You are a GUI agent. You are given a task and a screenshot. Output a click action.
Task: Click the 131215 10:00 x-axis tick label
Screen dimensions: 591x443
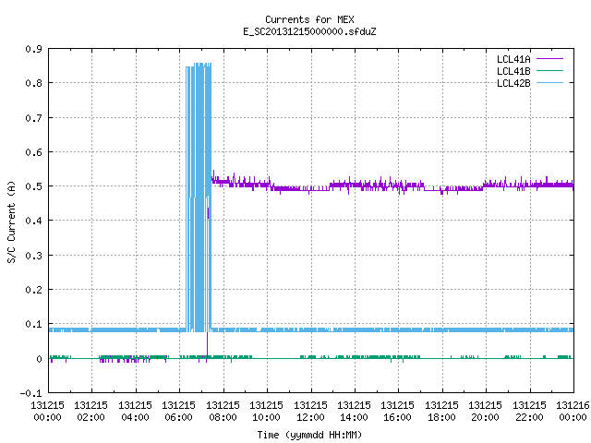click(x=266, y=411)
